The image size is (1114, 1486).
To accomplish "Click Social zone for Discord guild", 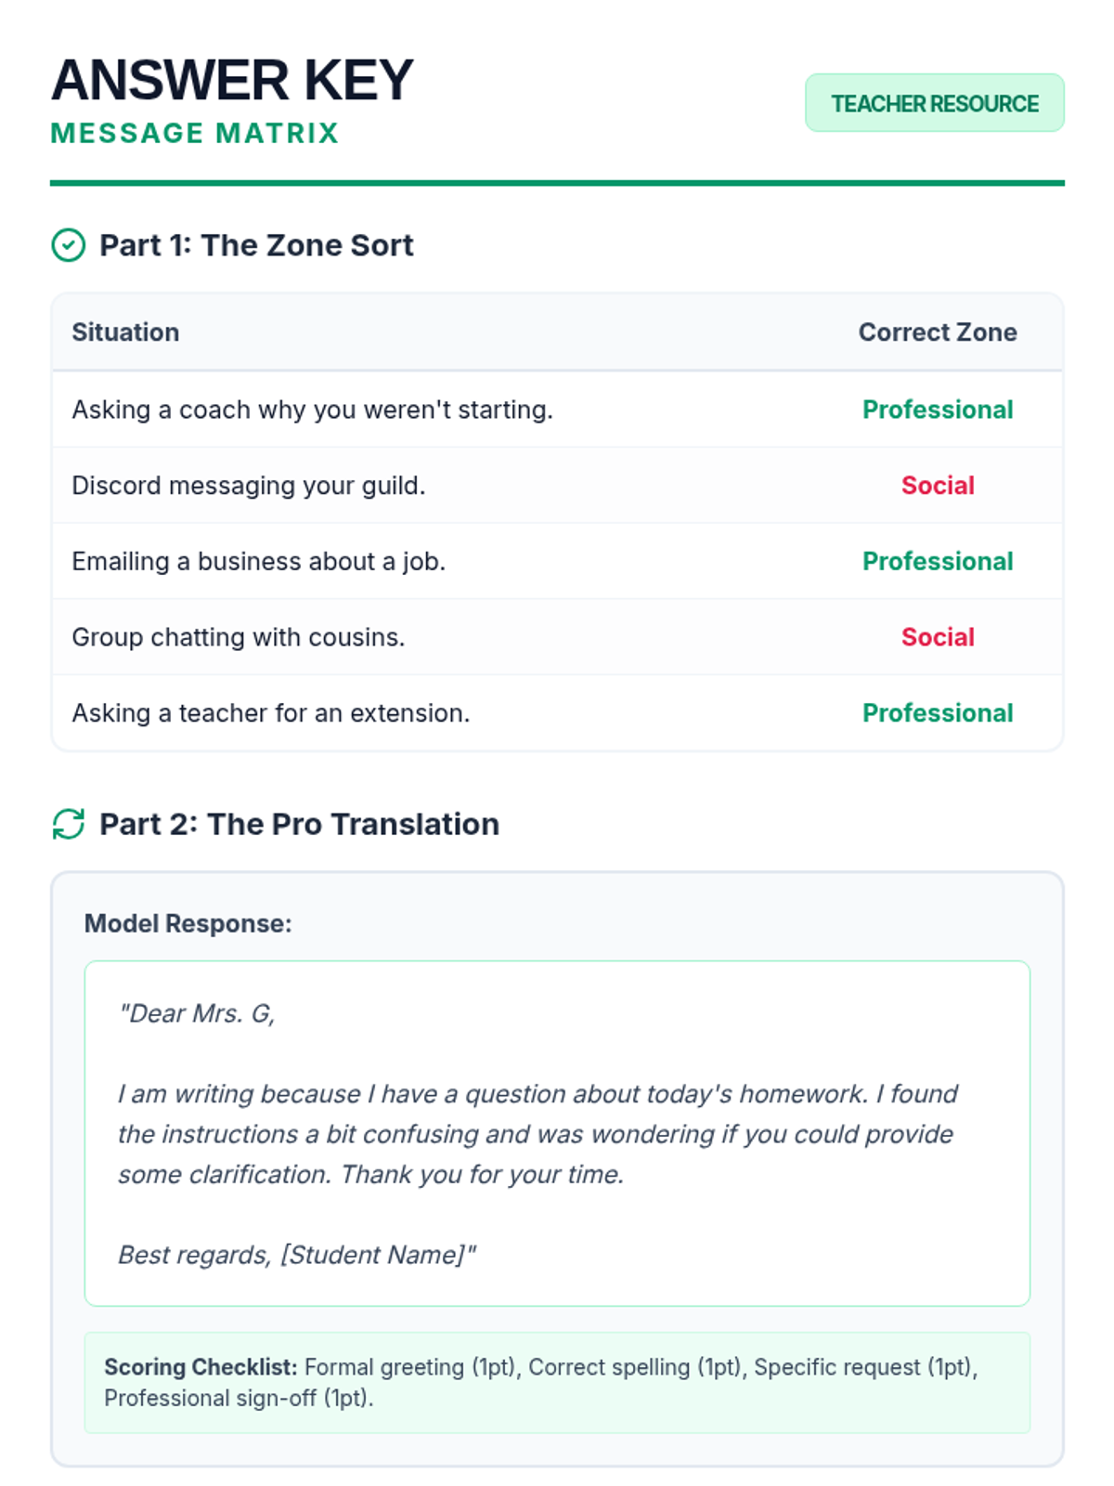I will click(937, 486).
